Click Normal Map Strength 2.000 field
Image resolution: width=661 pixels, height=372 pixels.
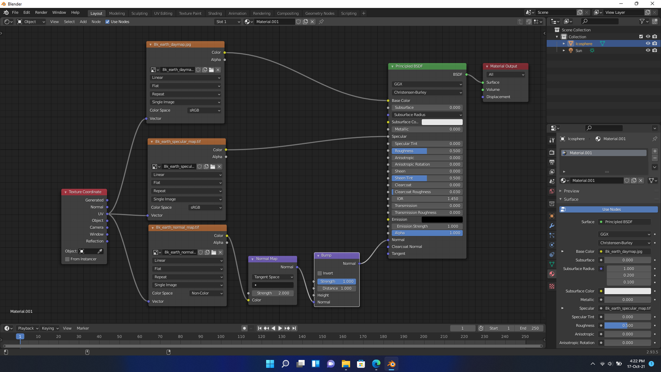pos(273,293)
